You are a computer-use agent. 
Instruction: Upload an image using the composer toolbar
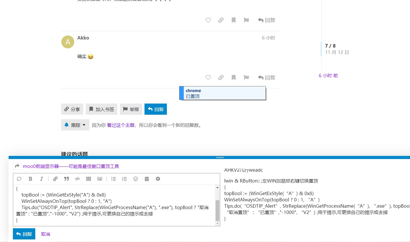pyautogui.click(x=100, y=179)
